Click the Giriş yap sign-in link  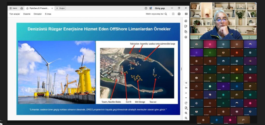[x=160, y=8]
